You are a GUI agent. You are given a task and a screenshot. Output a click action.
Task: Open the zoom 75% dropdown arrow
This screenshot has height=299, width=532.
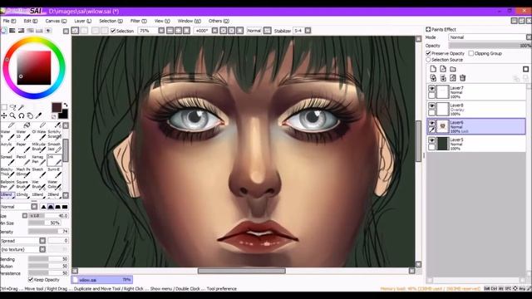(161, 31)
